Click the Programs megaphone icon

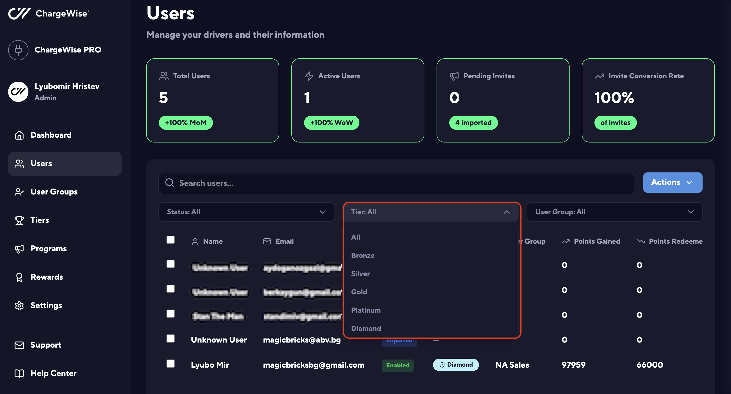19,248
